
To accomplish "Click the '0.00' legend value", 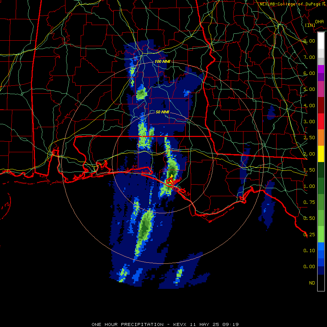I will point(309,267).
